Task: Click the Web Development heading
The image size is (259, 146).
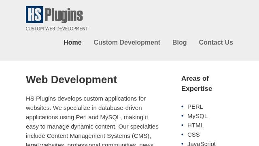Action: click(71, 79)
